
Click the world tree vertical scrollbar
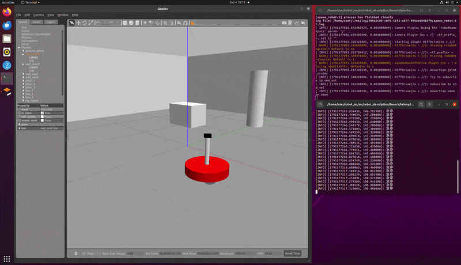click(x=62, y=63)
